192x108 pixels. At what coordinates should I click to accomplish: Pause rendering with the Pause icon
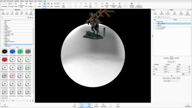click(16, 4)
